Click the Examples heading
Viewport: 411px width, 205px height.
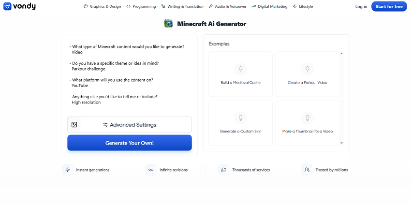point(219,44)
